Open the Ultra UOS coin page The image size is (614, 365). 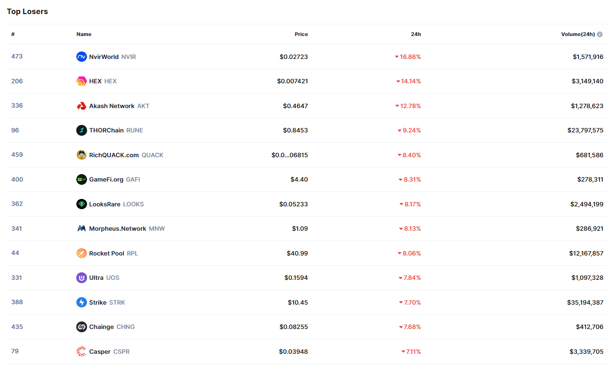point(96,278)
